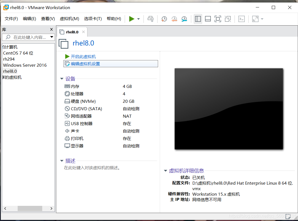Click the 网络信息不可用 IP address text
Viewport: 298px width, 221px height.
207,200
